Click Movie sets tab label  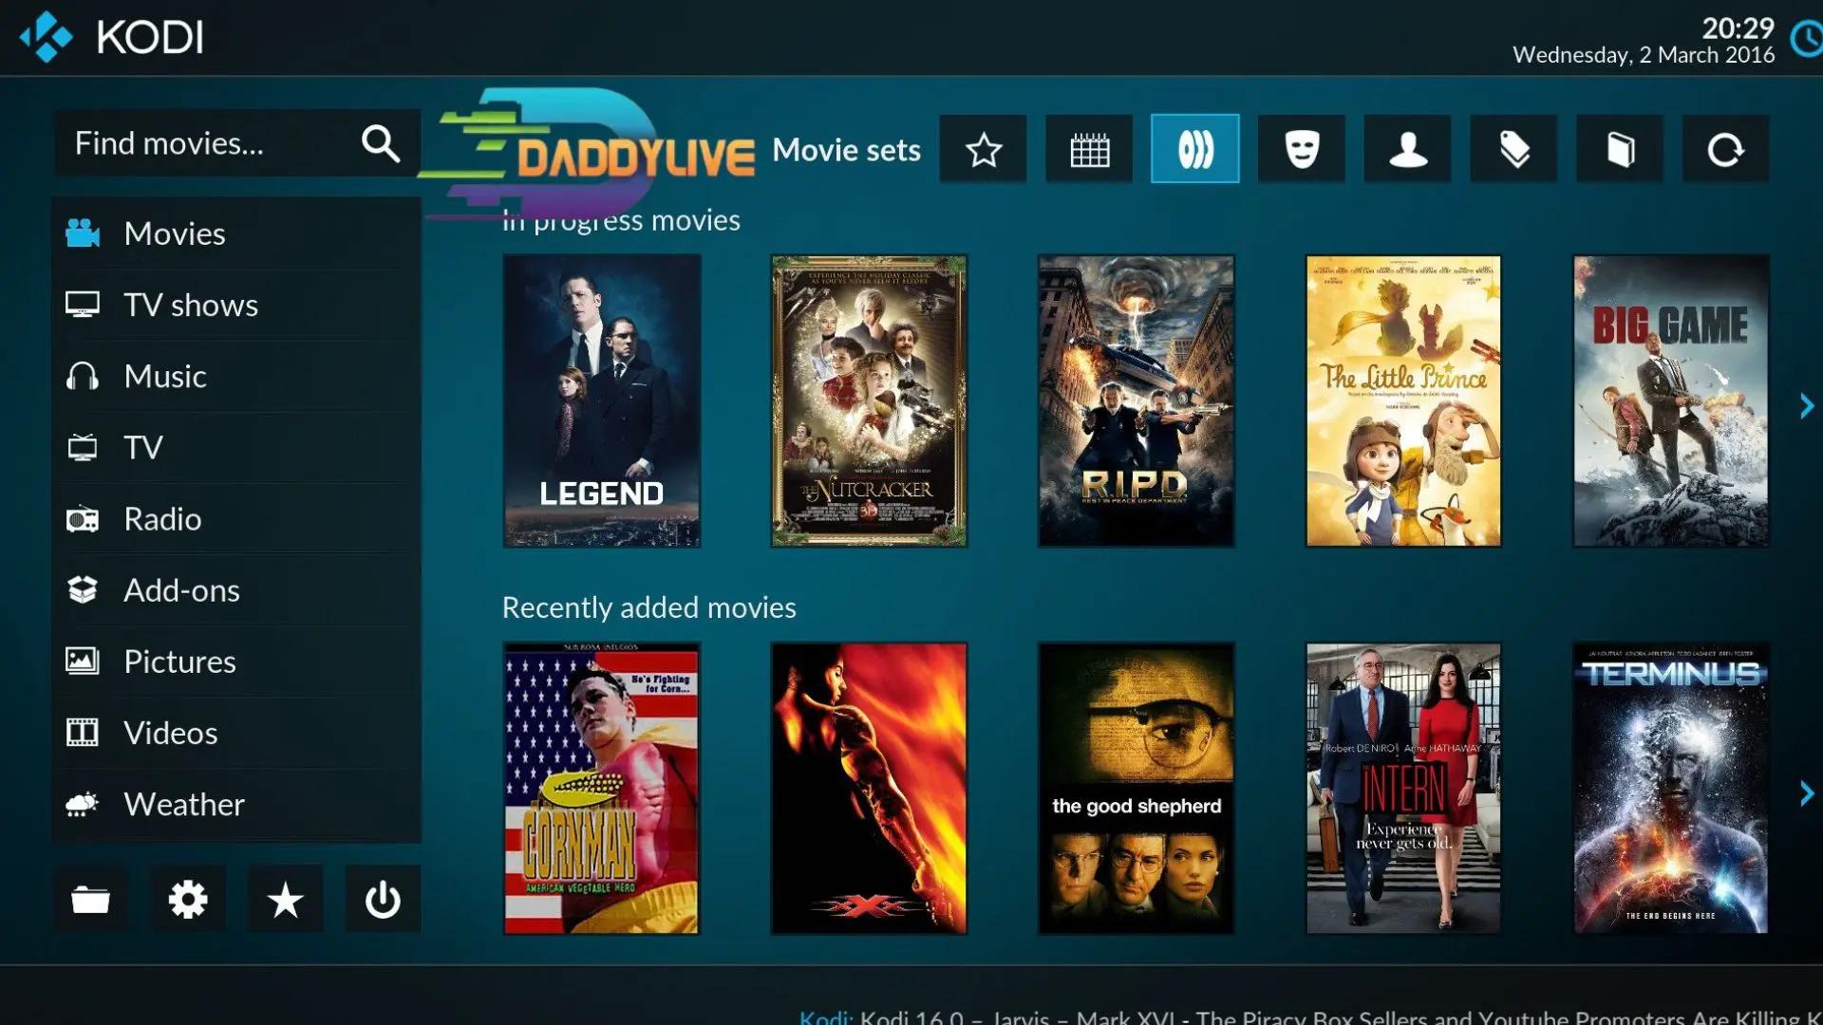[846, 148]
